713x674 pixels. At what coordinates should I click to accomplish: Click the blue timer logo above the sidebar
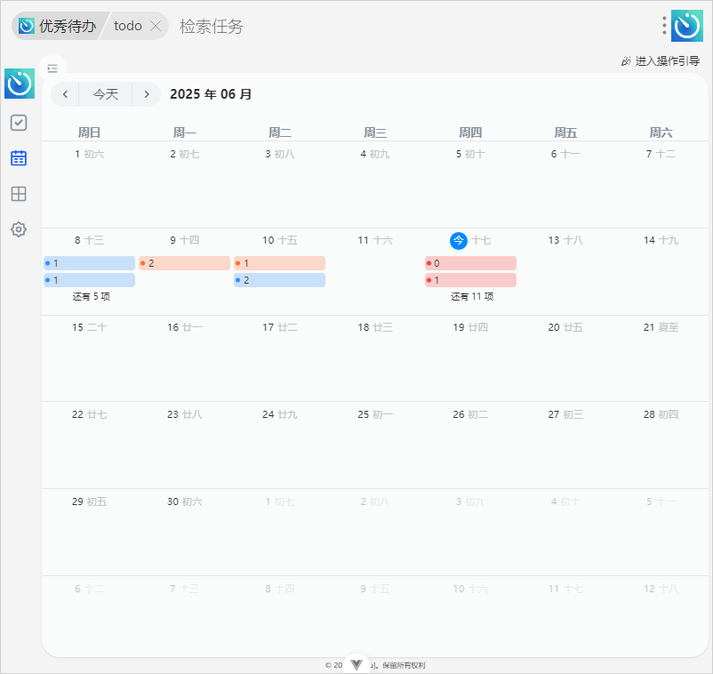20,84
